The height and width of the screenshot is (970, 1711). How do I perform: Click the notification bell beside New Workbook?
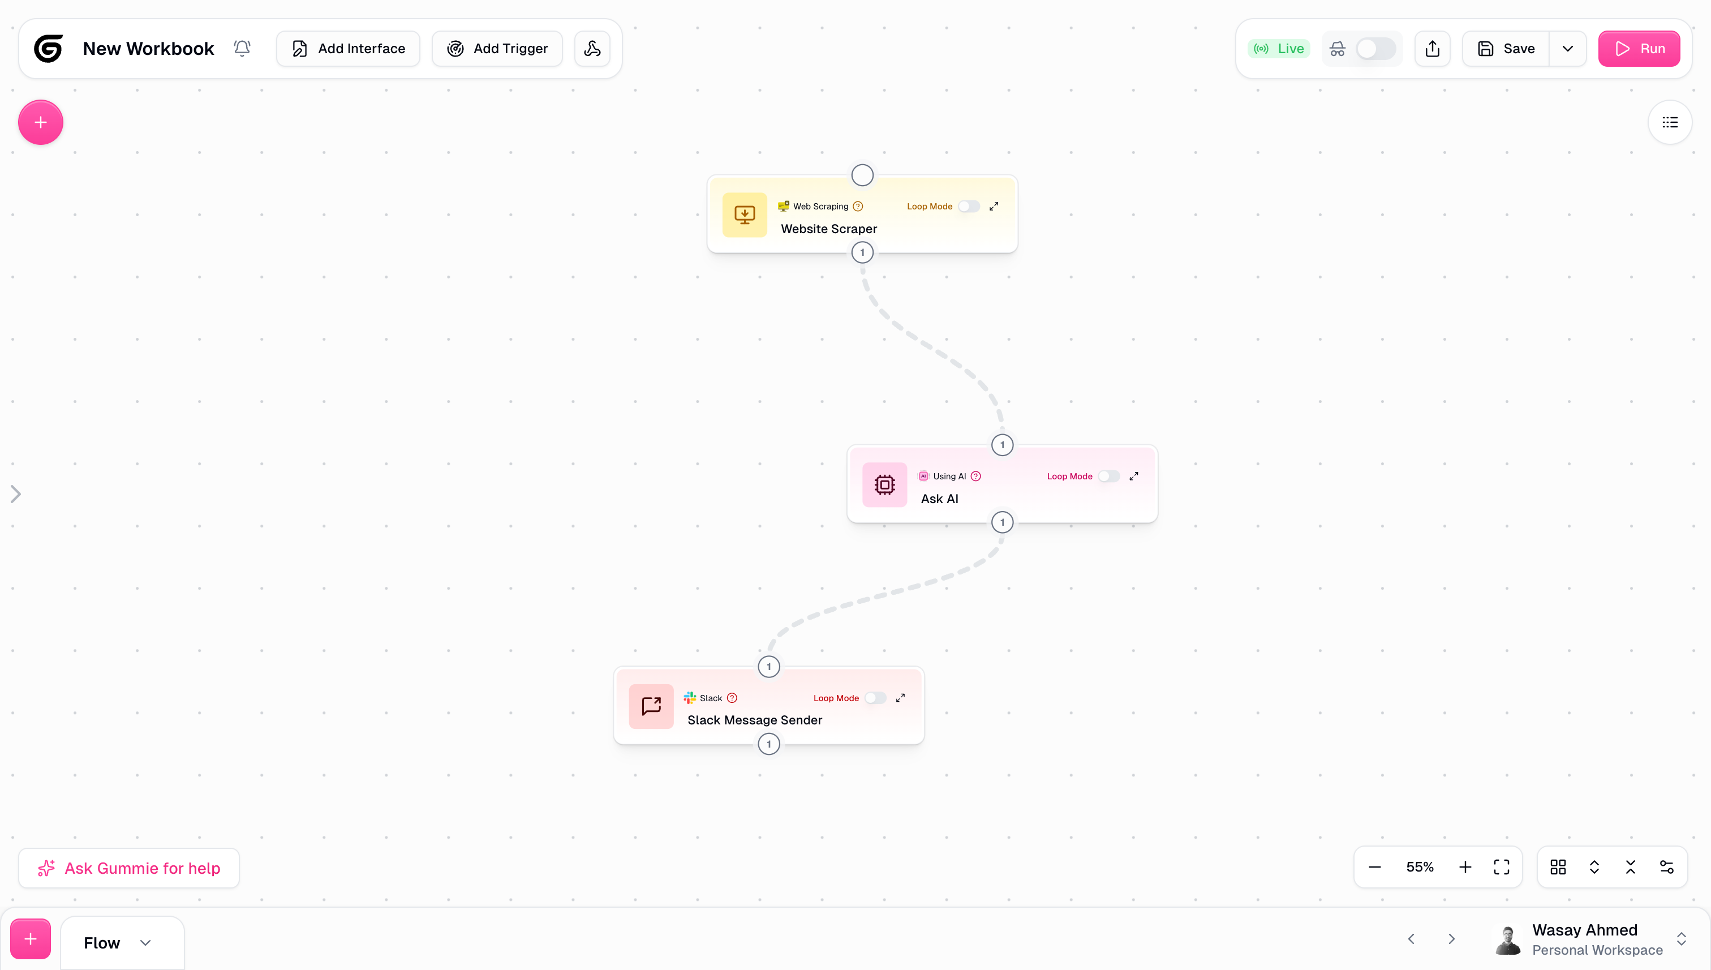tap(242, 48)
